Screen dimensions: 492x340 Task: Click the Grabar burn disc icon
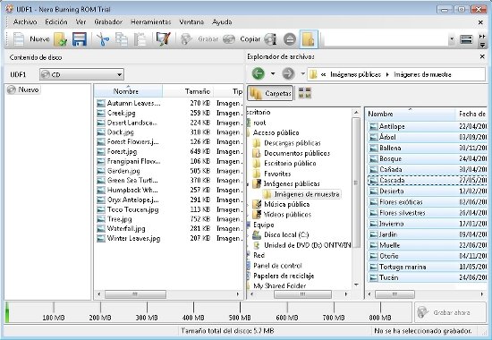pyautogui.click(x=186, y=39)
